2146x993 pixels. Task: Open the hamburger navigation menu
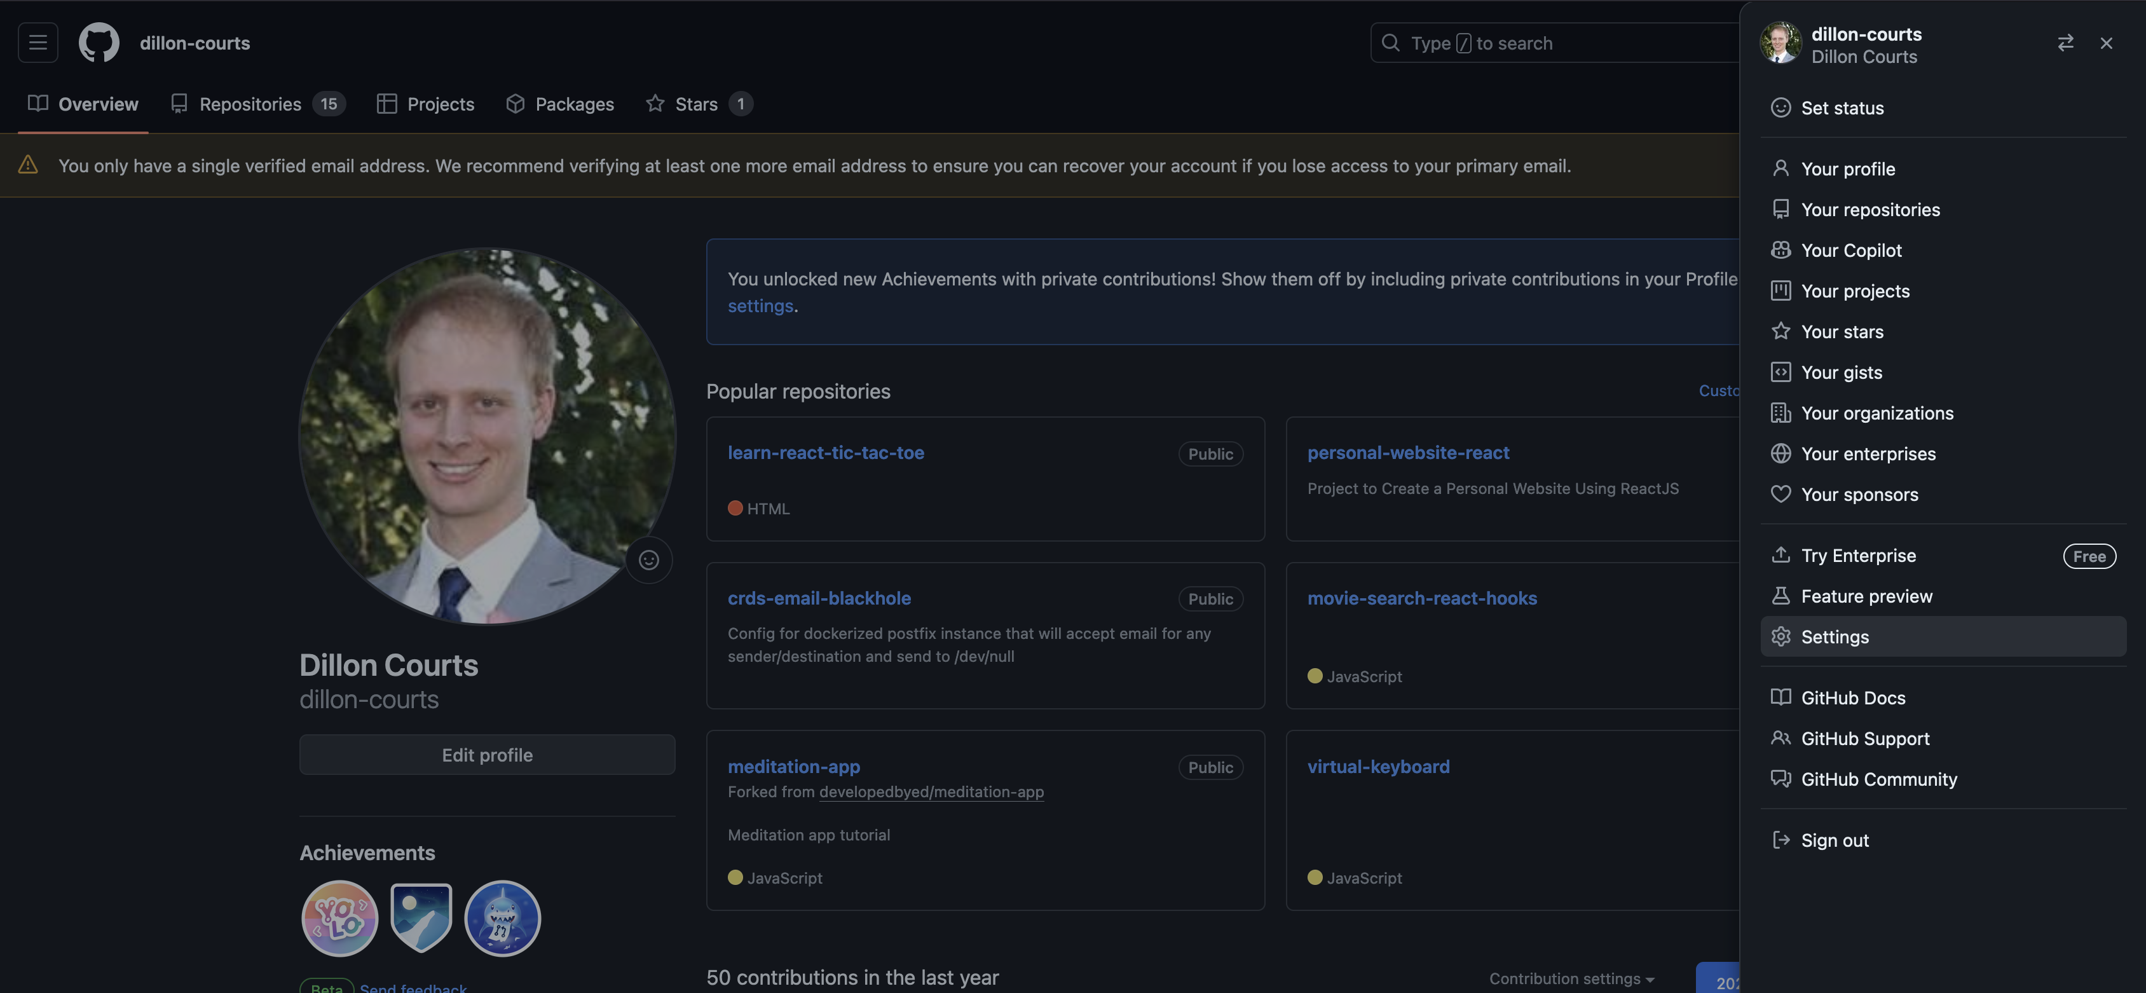point(38,43)
